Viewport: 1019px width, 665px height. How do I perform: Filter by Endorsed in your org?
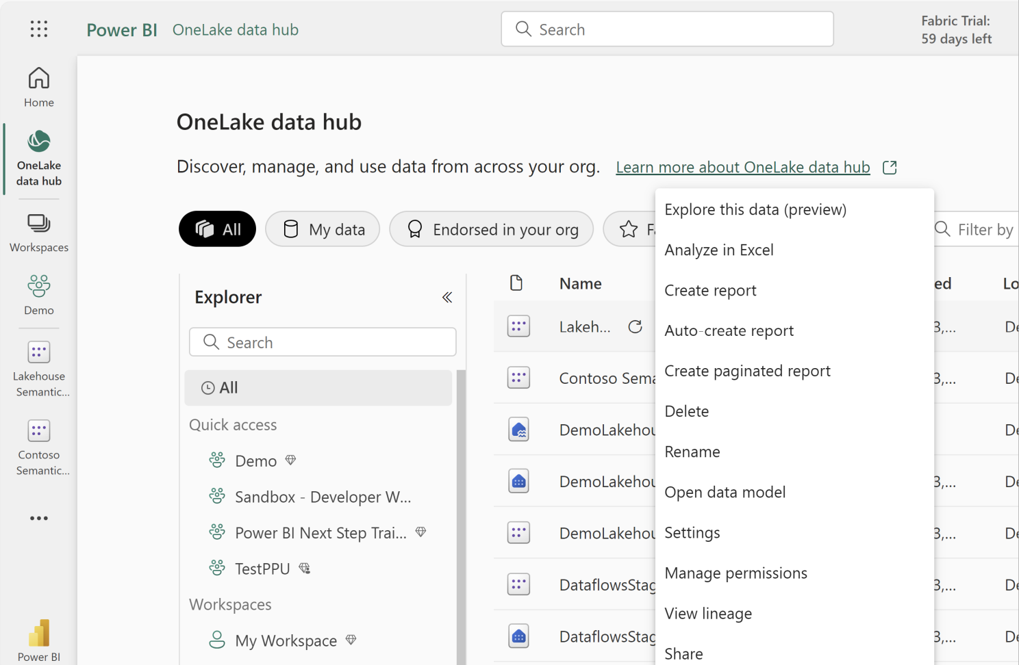point(491,229)
